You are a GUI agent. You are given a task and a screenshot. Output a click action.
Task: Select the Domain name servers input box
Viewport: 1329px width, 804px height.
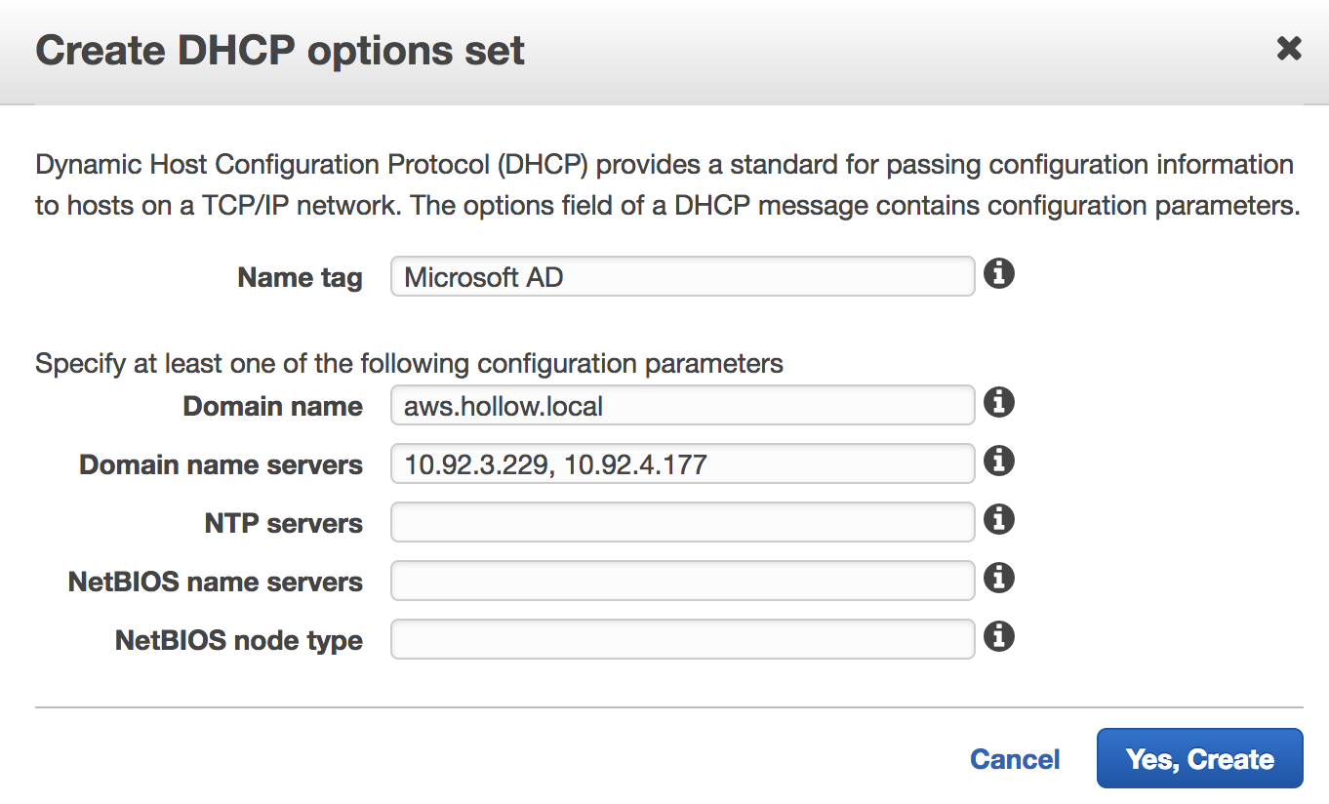(682, 463)
